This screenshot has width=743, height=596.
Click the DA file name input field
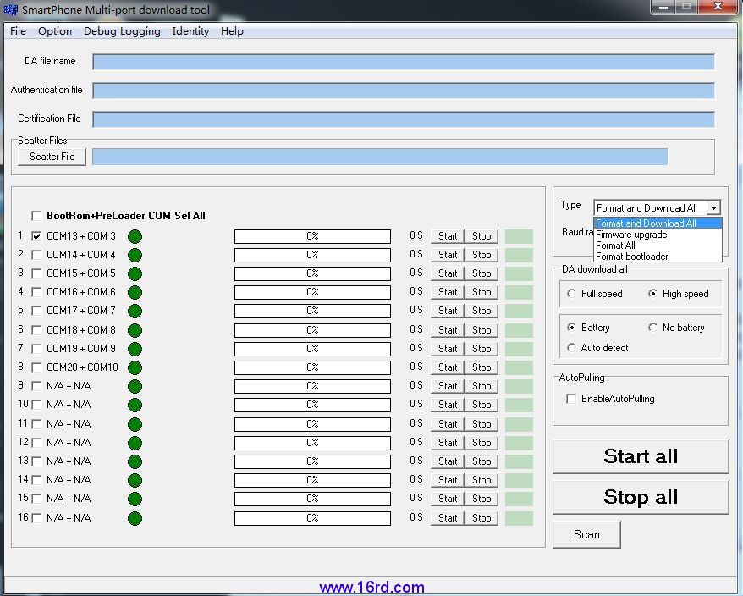pos(403,62)
